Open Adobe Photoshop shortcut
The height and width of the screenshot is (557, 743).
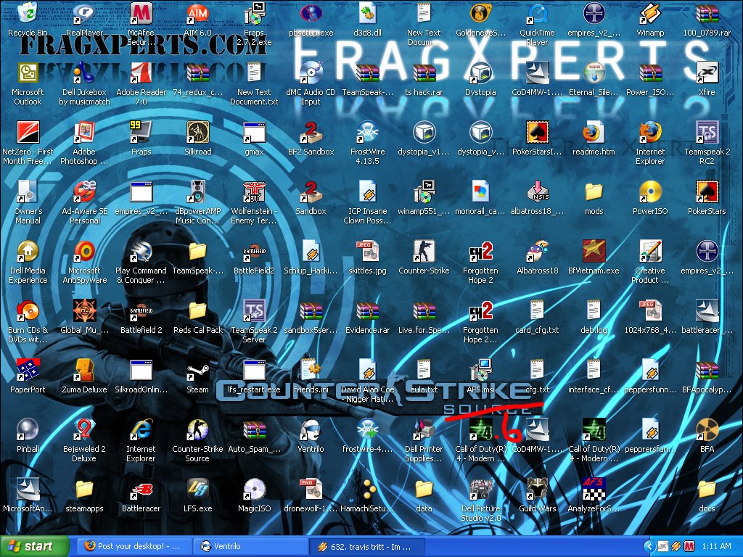click(84, 132)
